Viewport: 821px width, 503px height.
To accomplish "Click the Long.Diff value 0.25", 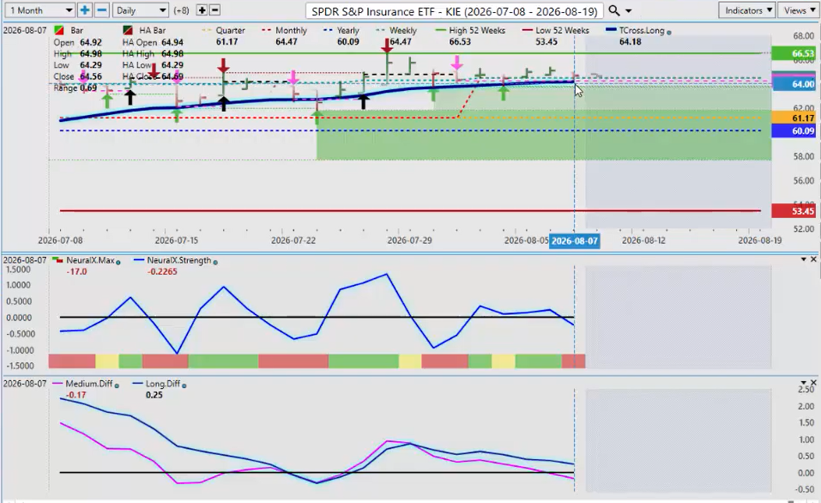I will pos(154,395).
